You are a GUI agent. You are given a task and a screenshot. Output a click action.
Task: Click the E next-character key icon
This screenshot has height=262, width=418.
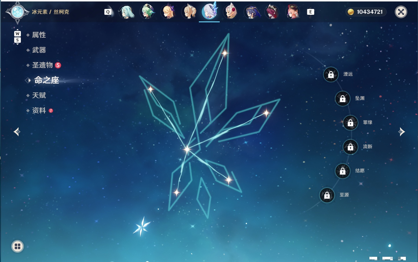coord(311,12)
